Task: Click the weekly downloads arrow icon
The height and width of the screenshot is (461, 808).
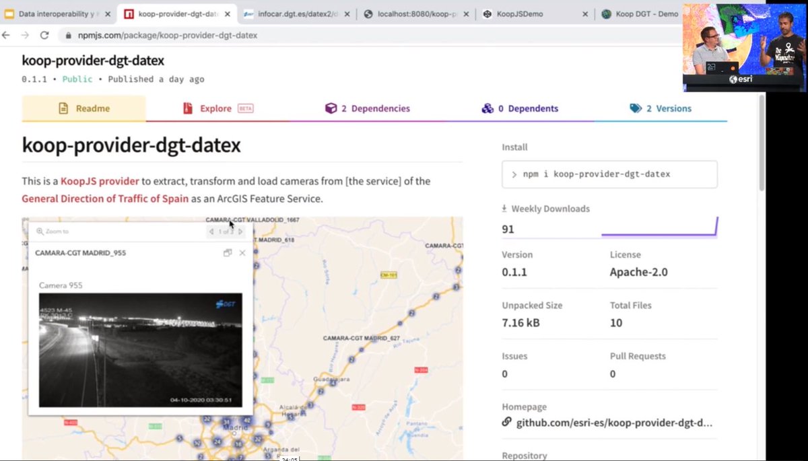Action: click(x=505, y=209)
